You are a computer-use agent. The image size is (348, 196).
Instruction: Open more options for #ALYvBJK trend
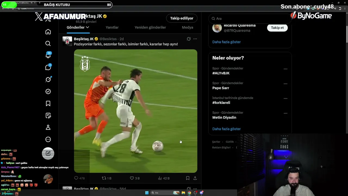pyautogui.click(x=285, y=69)
